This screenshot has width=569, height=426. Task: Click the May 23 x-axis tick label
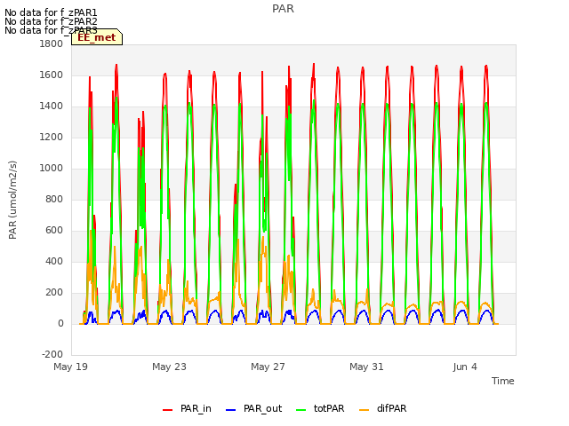(169, 367)
